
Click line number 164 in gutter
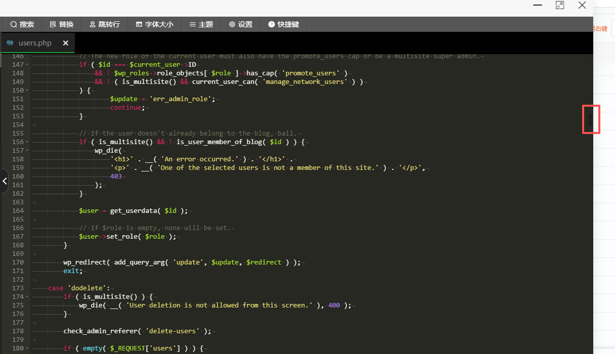click(18, 211)
